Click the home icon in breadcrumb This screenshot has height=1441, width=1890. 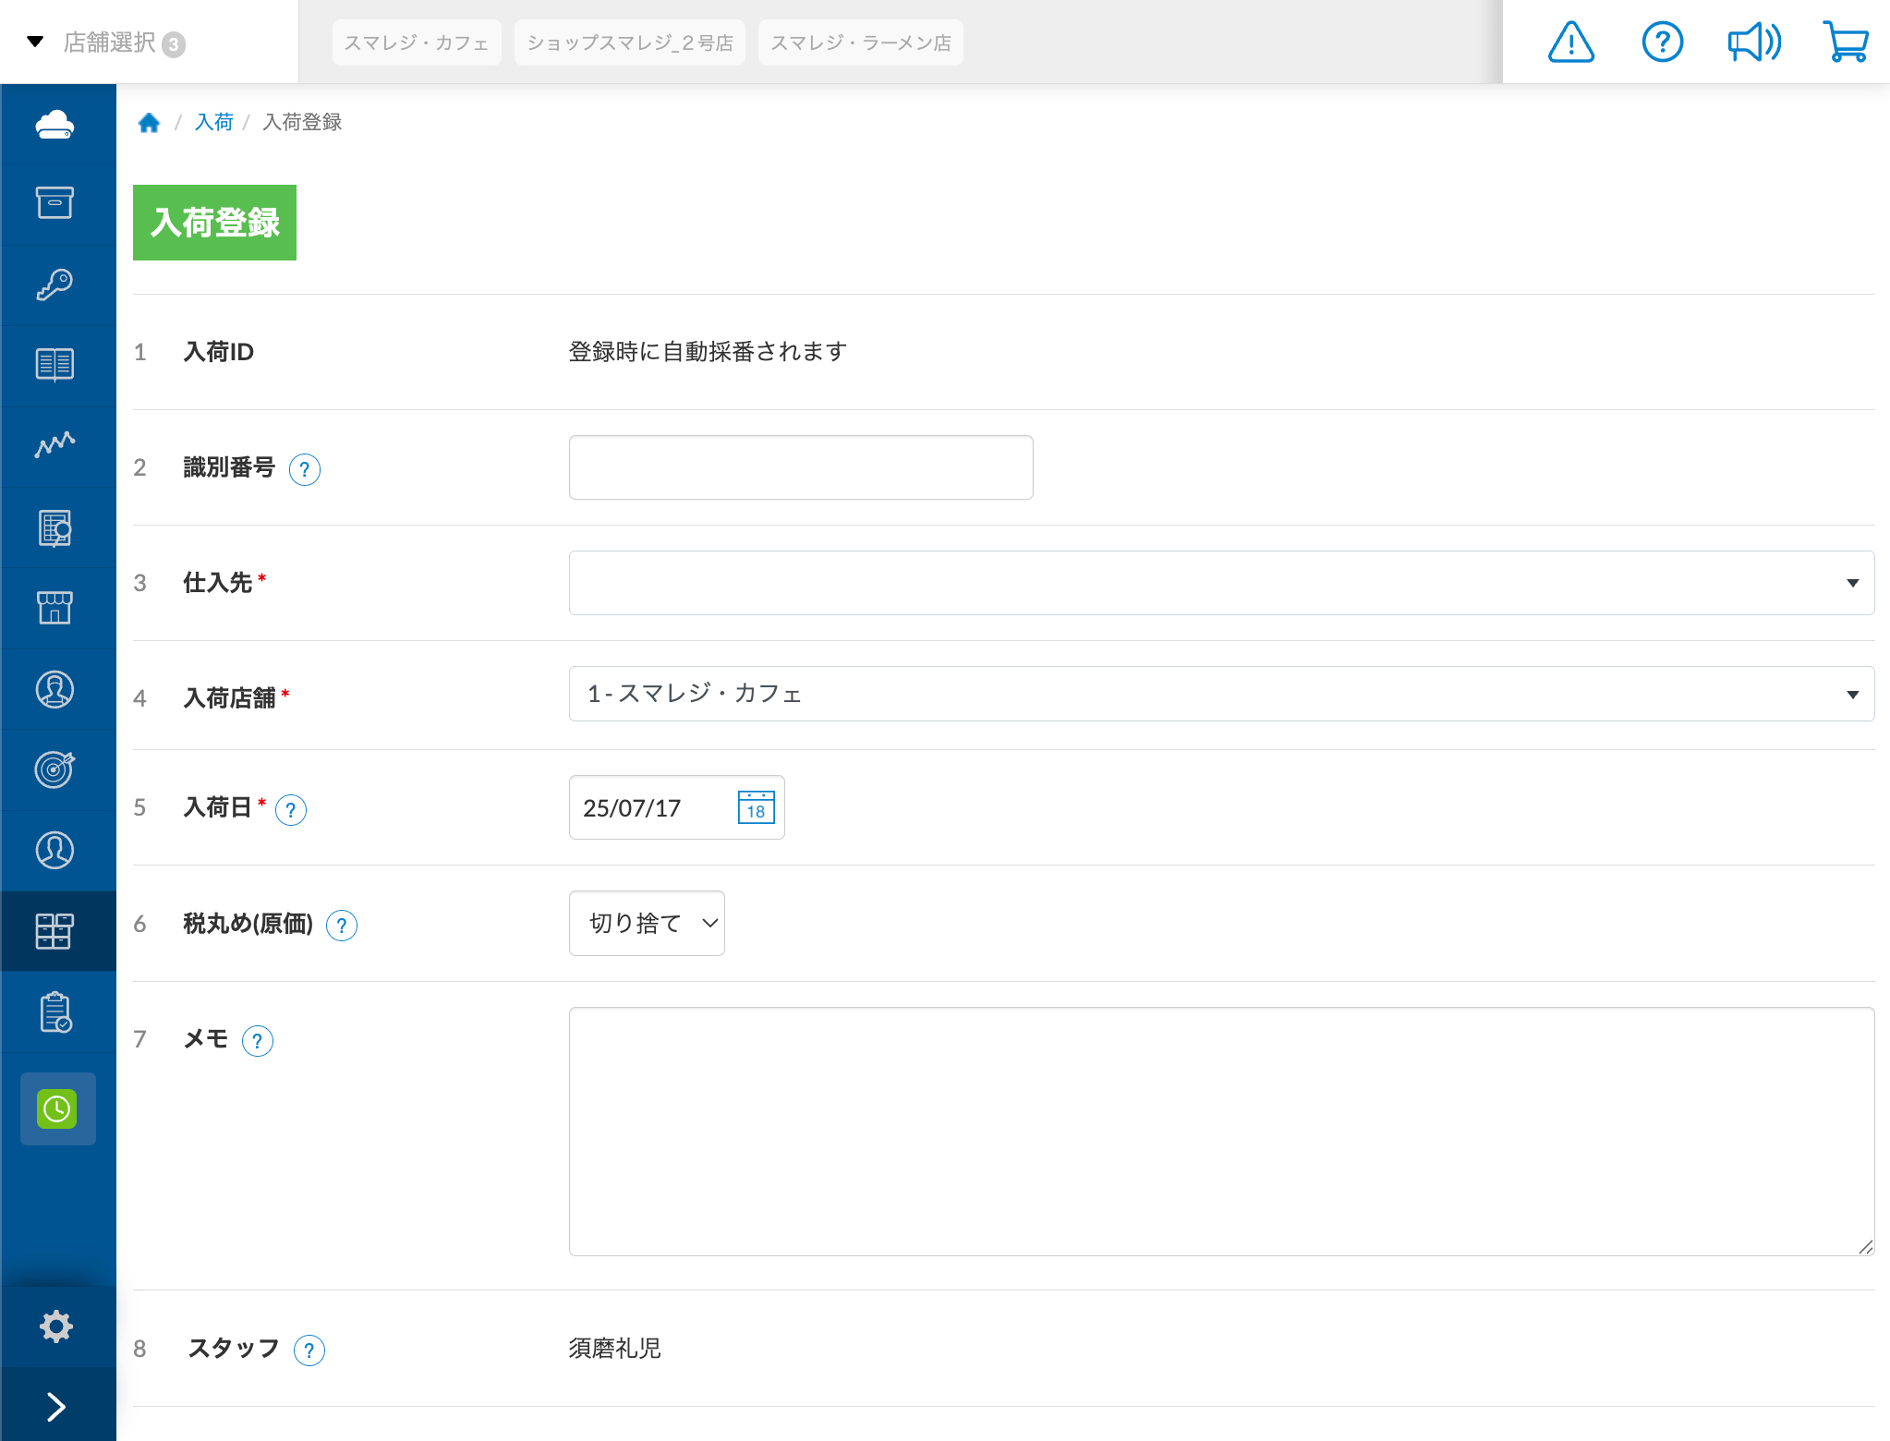pos(149,123)
